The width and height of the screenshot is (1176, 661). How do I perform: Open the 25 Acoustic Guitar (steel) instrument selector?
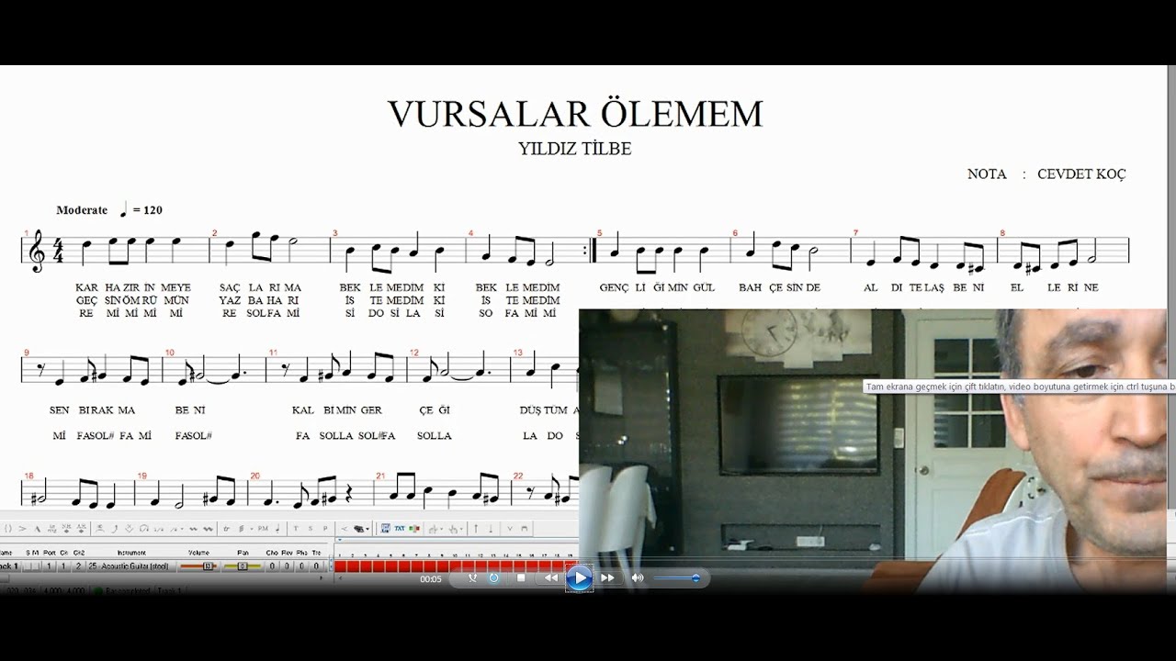click(131, 566)
